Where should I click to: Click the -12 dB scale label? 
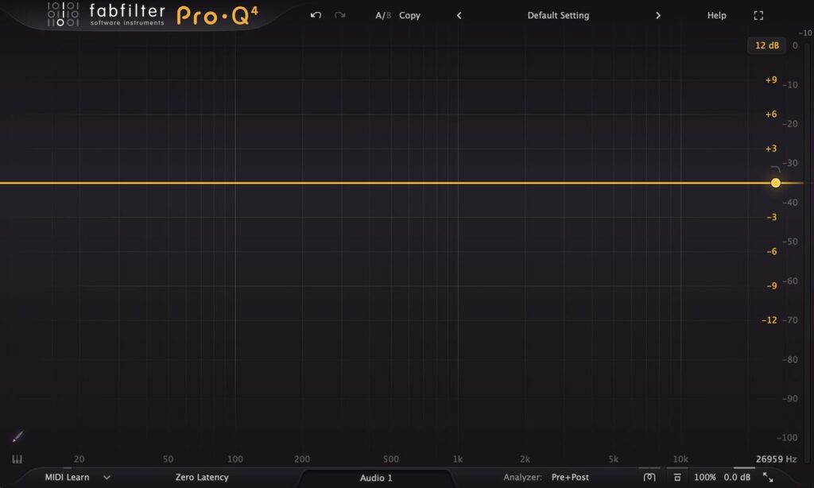pyautogui.click(x=769, y=320)
